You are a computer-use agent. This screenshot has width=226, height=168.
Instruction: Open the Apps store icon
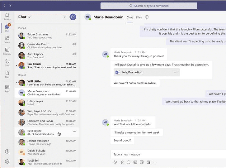(7, 89)
